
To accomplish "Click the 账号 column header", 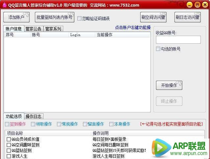I will coord(50,35).
